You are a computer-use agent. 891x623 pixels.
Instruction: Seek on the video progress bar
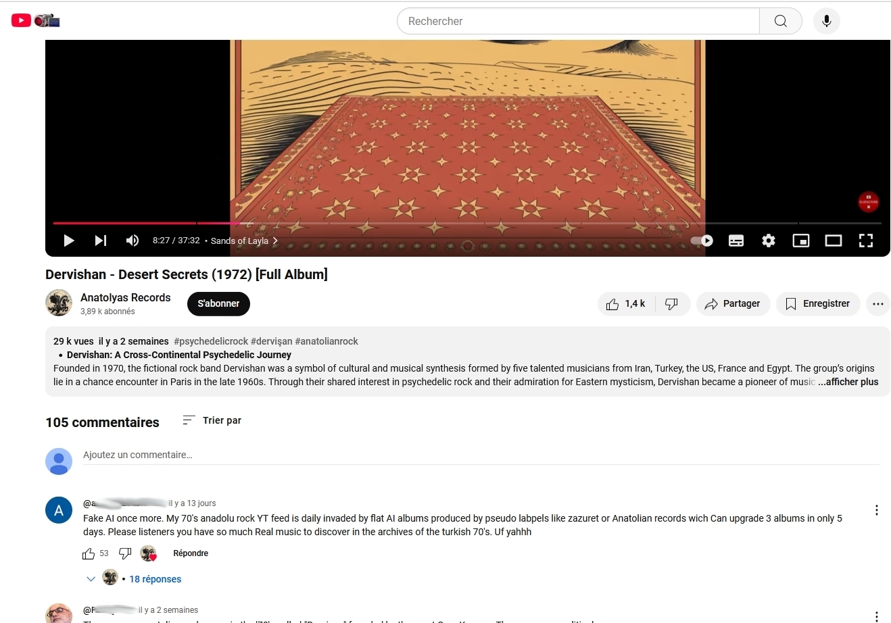click(467, 223)
